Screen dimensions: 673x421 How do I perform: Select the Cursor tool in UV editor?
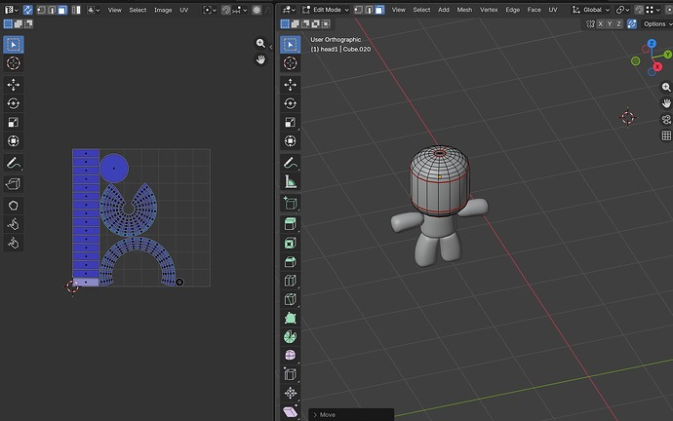click(14, 63)
